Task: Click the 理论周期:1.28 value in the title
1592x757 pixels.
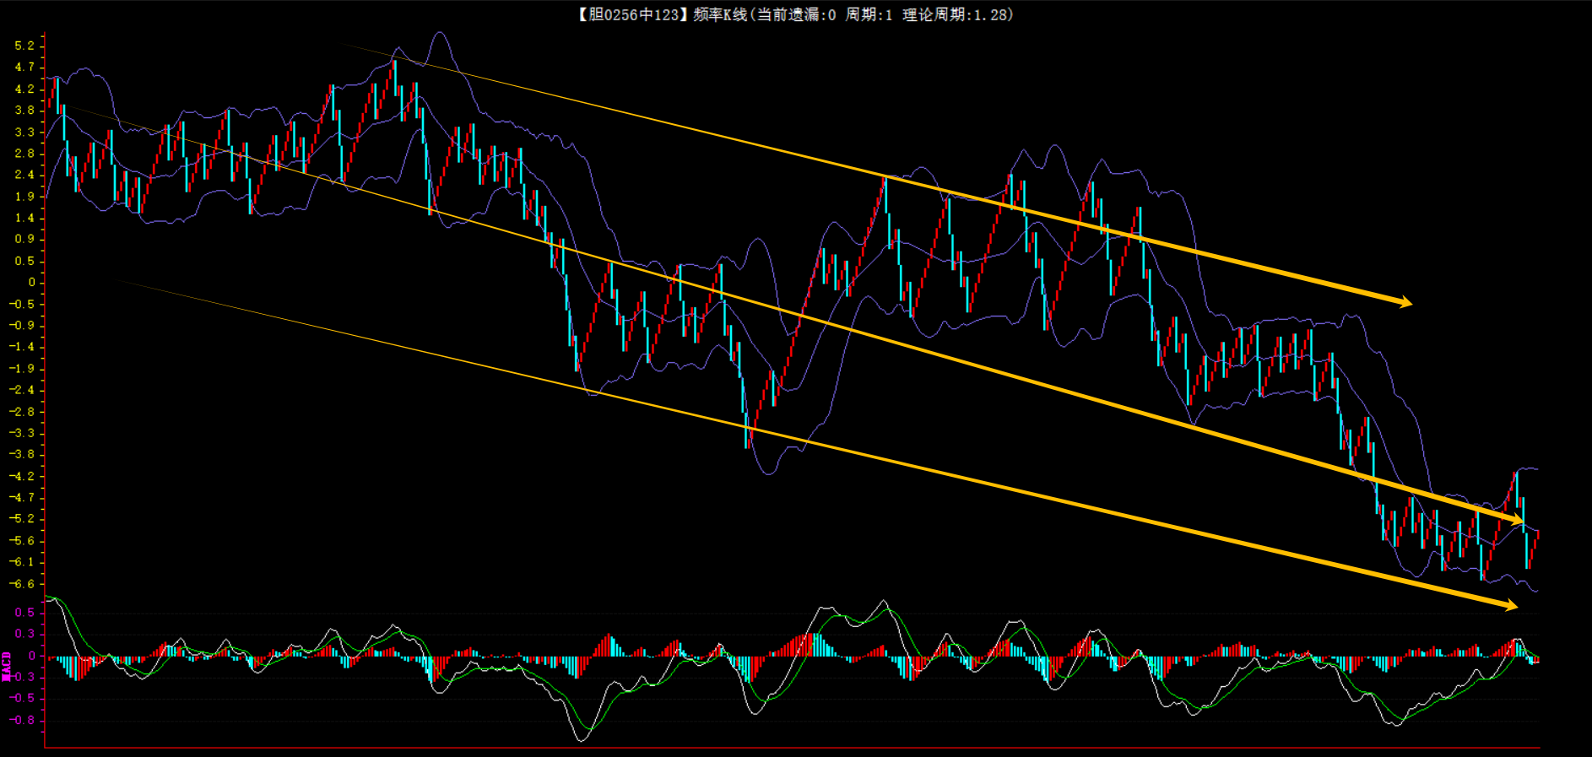Action: (x=956, y=14)
